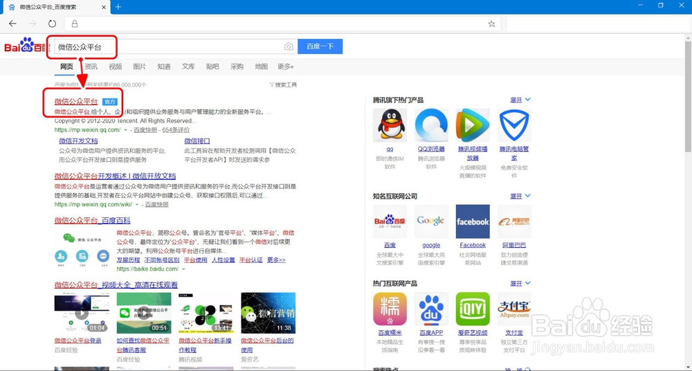
Task: Open the QQ浏览器 cloud icon
Action: click(x=431, y=125)
